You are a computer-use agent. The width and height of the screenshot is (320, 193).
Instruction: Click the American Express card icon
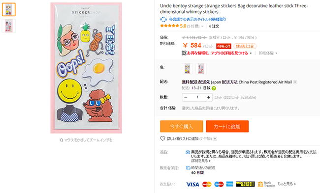pos(229,184)
